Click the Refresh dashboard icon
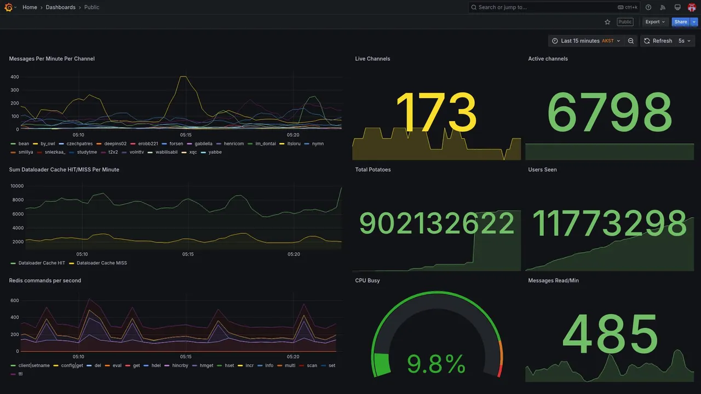The image size is (701, 394). (647, 41)
